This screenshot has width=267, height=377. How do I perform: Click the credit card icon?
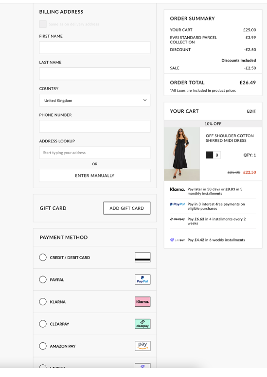(142, 257)
